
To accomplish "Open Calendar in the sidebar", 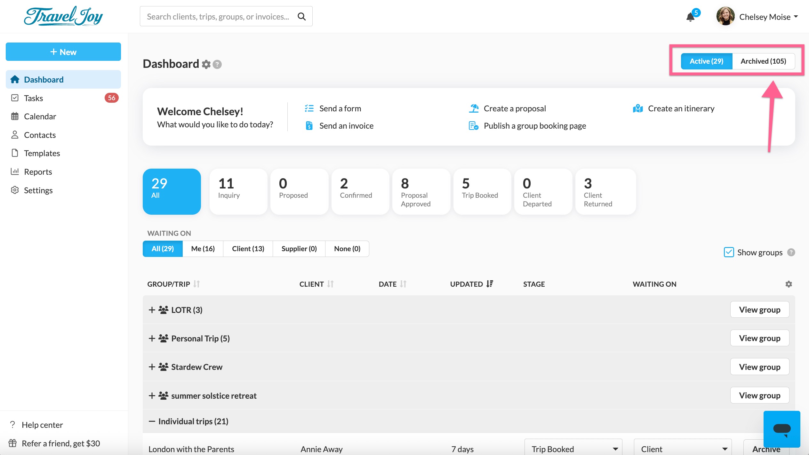I will click(40, 116).
